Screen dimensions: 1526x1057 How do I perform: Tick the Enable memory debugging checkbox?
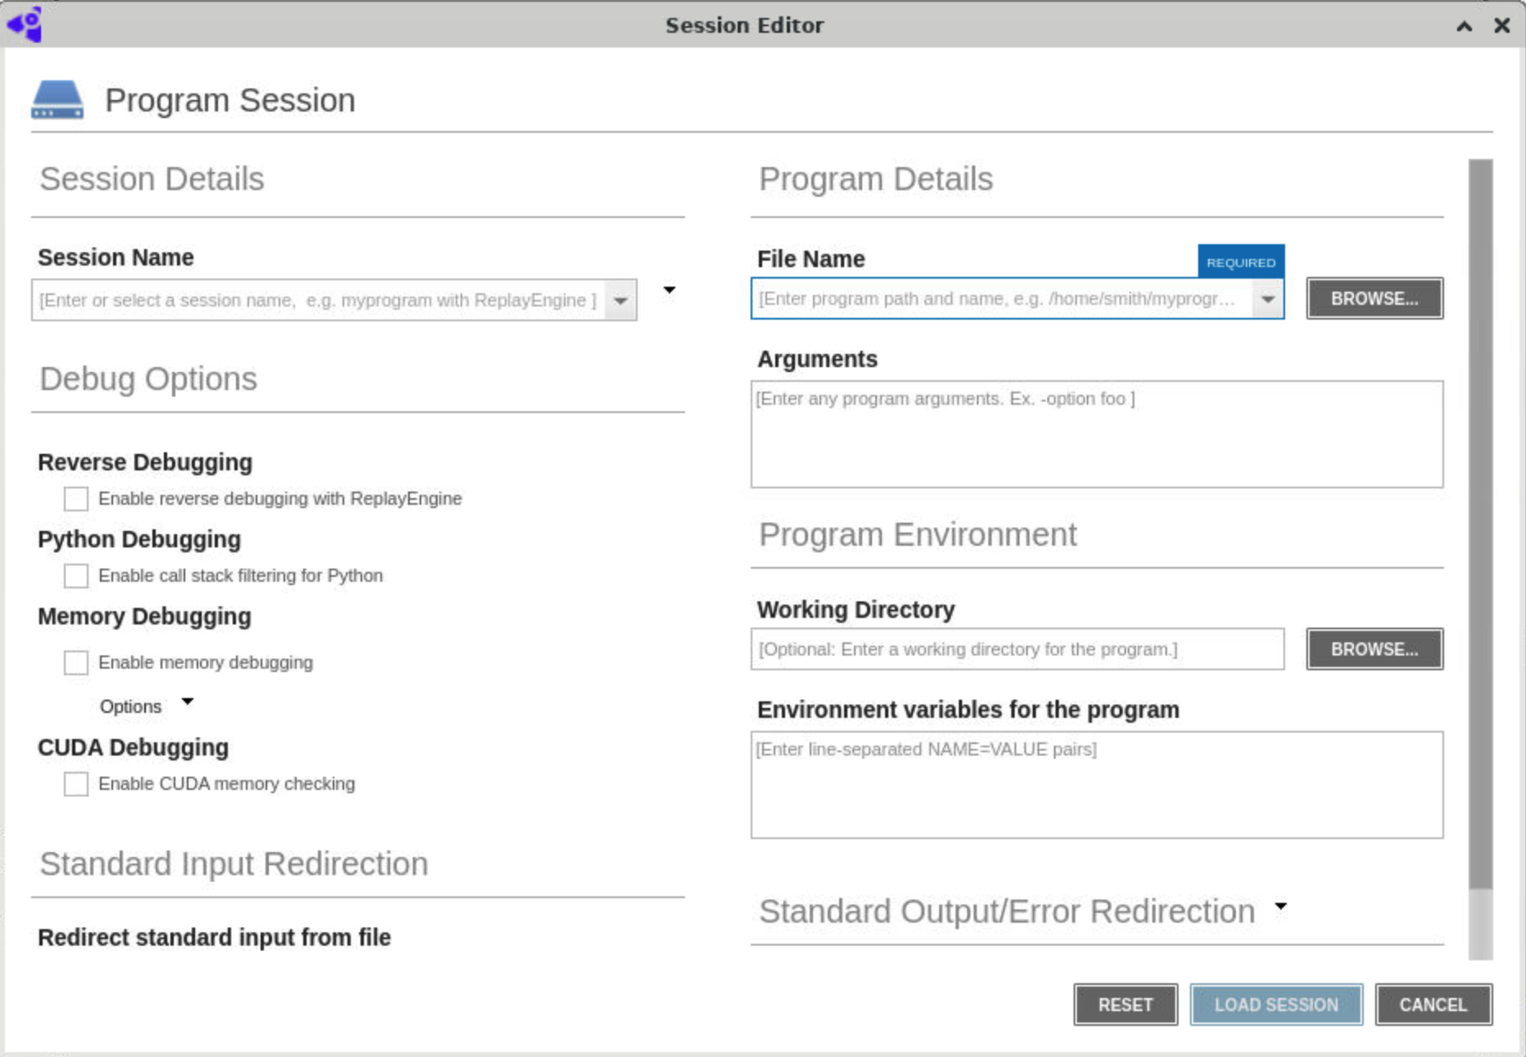tap(76, 663)
